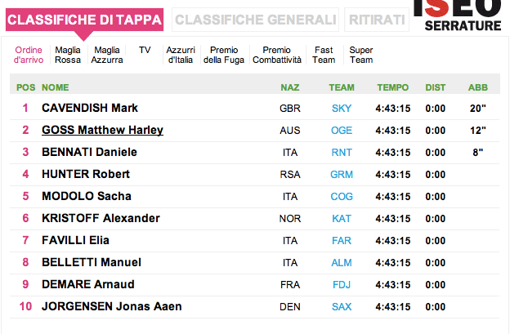This screenshot has height=334, width=510.
Task: Open the OGE team link
Action: click(342, 130)
